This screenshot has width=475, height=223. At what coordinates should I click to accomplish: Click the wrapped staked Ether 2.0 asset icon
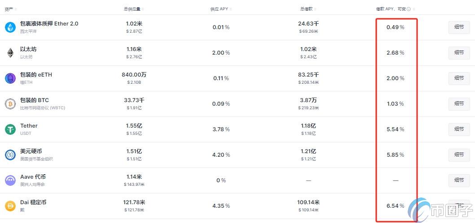coord(10,27)
